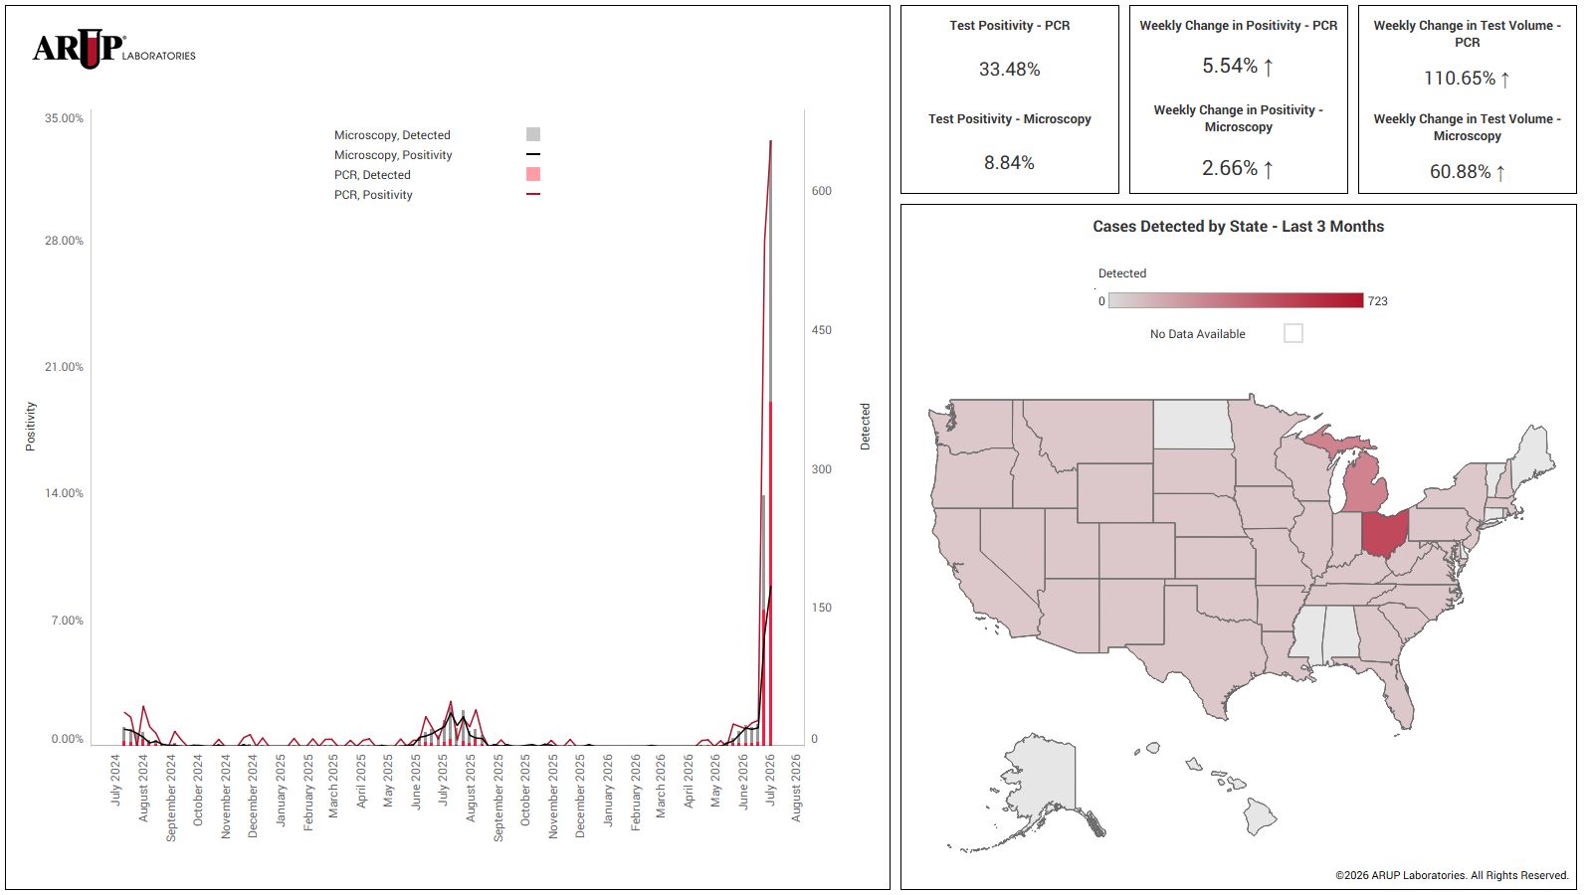This screenshot has height=895, width=1592.
Task: Click the 60.88% test volume value
Action: tap(1460, 171)
